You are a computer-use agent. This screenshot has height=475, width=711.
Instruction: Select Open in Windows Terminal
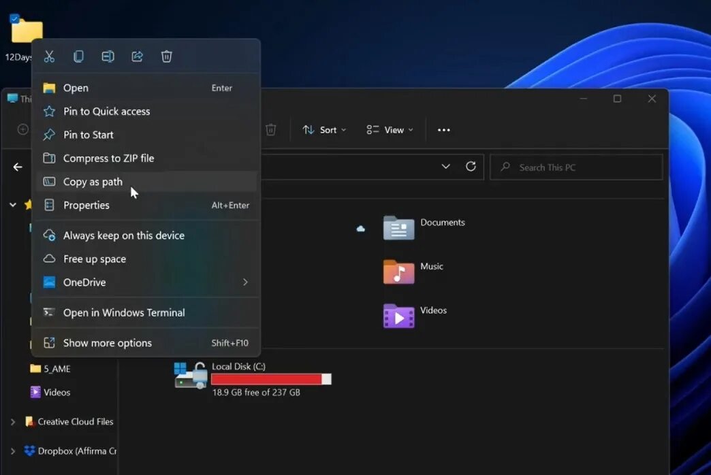(x=123, y=312)
